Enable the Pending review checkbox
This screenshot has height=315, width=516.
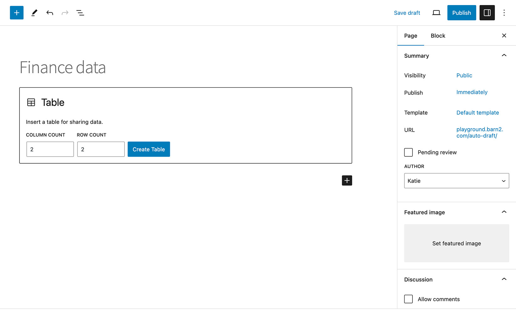pyautogui.click(x=408, y=152)
